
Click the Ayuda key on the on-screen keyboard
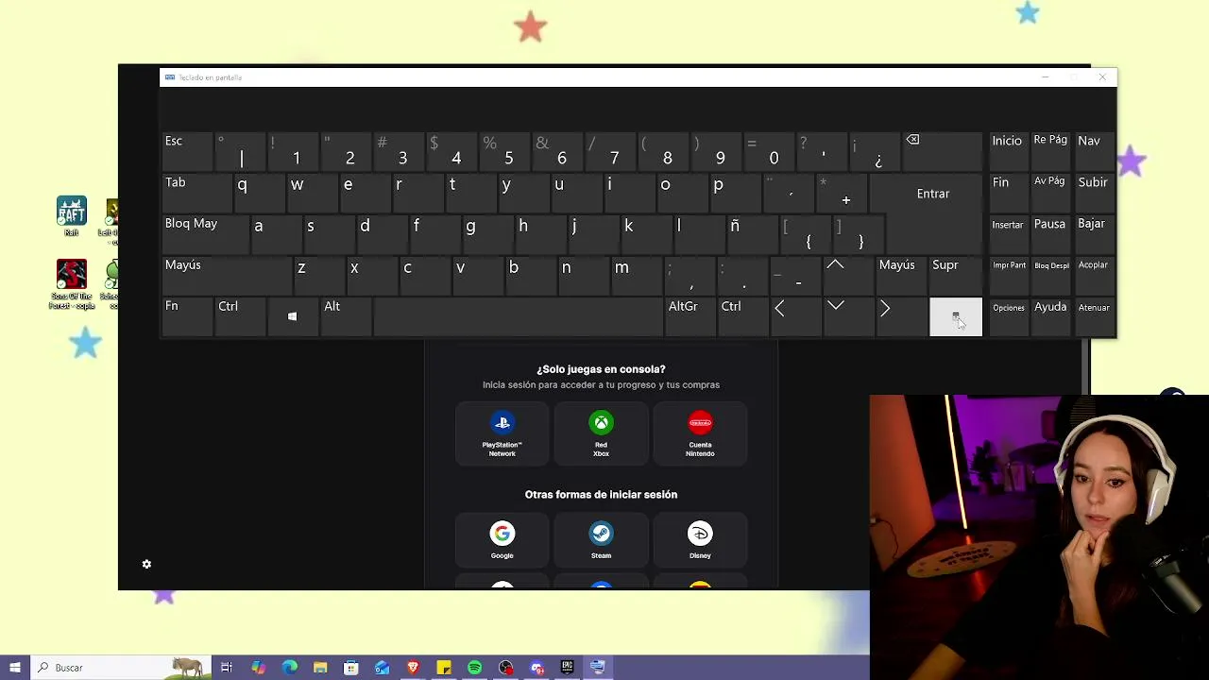click(x=1051, y=316)
